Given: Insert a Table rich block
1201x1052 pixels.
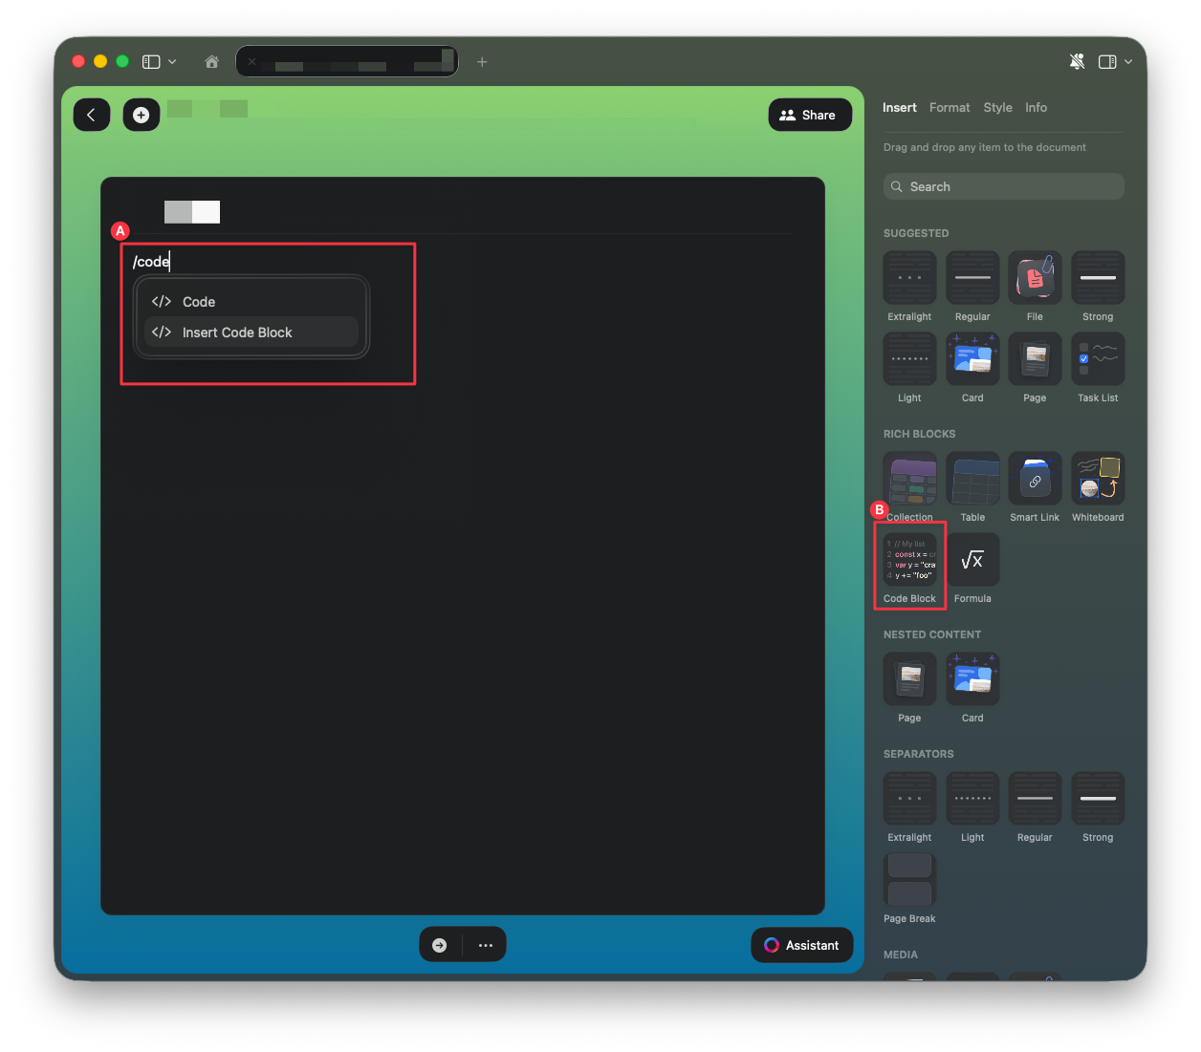Looking at the screenshot, I should tap(972, 478).
